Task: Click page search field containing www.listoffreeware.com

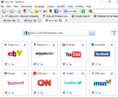Action: point(60,33)
